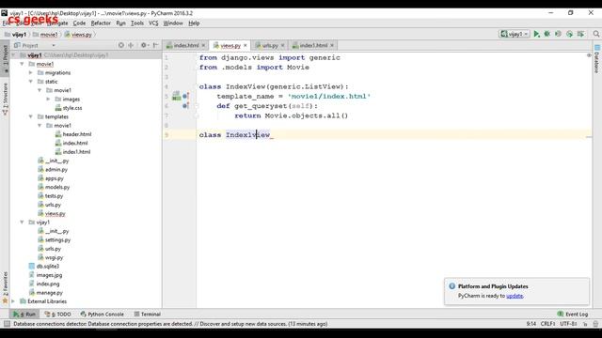Collapse the movie1 app folder

point(23,64)
